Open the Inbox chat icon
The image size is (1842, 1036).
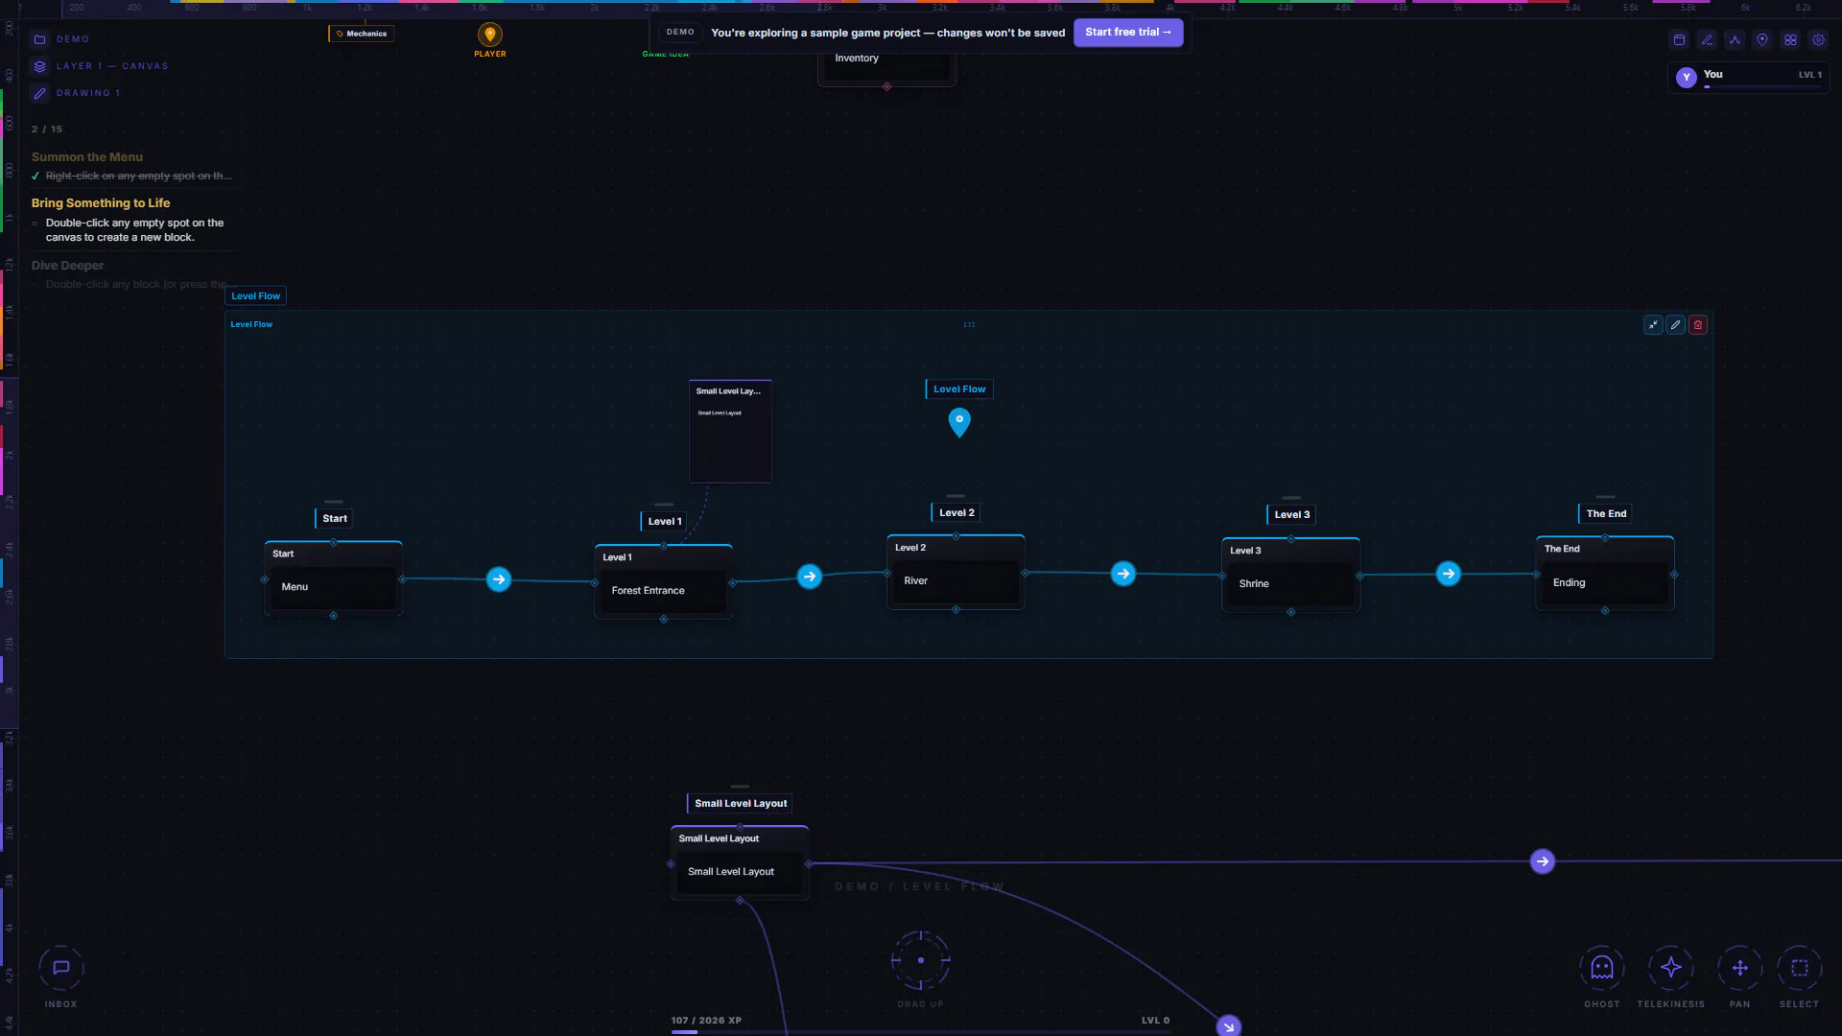click(60, 968)
